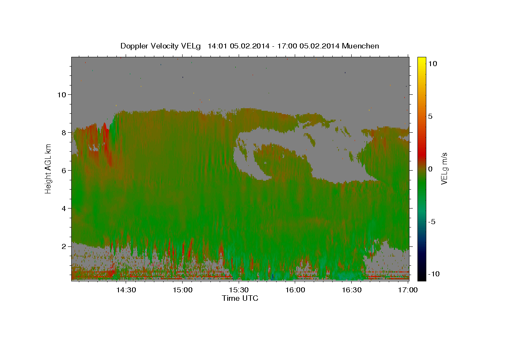Viewport: 506px width, 337px height.
Task: Click the '16:00' time axis label
Action: pyautogui.click(x=296, y=290)
